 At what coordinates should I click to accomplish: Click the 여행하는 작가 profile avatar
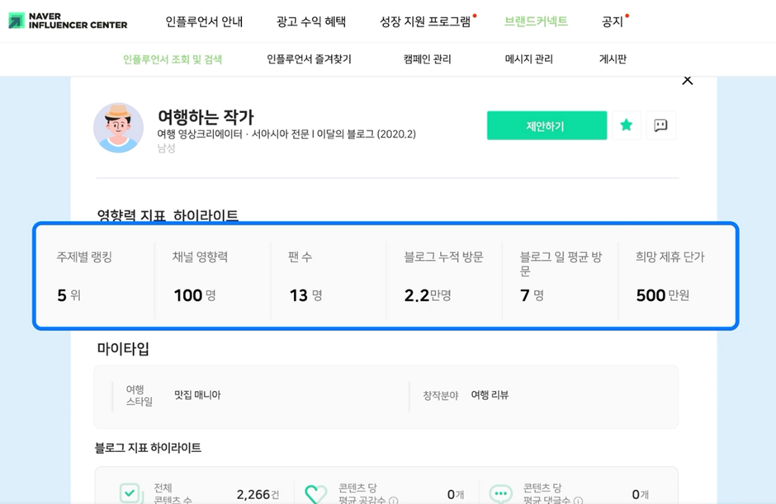(118, 128)
